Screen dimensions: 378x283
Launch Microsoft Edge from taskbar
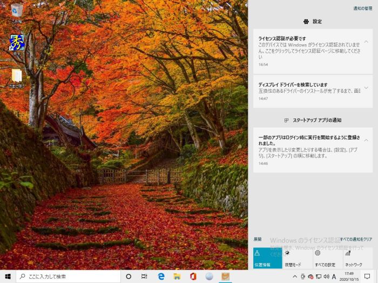point(161,276)
